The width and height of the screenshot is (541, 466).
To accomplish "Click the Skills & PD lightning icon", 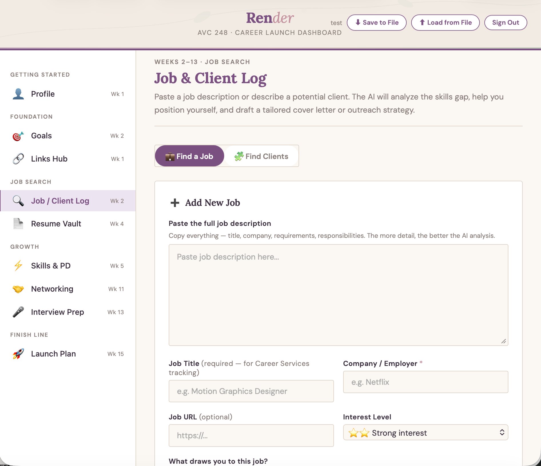I will tap(18, 266).
